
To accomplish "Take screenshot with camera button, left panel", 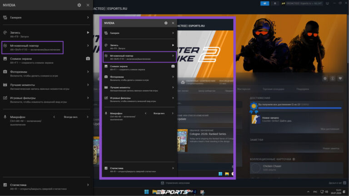I will pyautogui.click(x=88, y=59).
